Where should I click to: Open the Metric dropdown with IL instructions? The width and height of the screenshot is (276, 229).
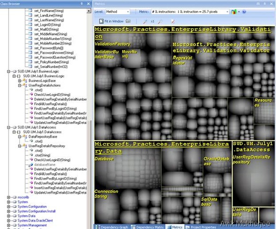190,12
